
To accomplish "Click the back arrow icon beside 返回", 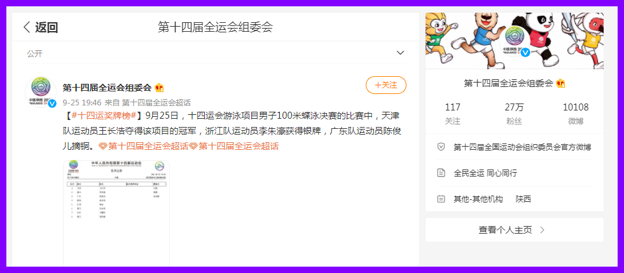I will click(27, 27).
